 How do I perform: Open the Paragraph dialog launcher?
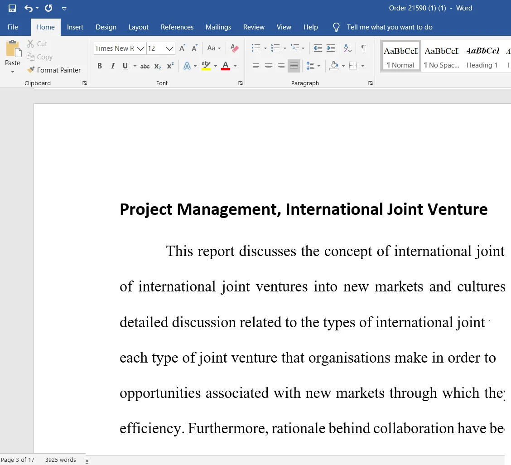coord(371,83)
